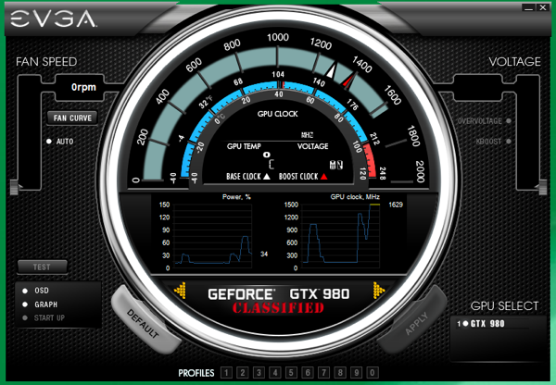The image size is (556, 385).
Task: Load profile 0
Action: (373, 373)
